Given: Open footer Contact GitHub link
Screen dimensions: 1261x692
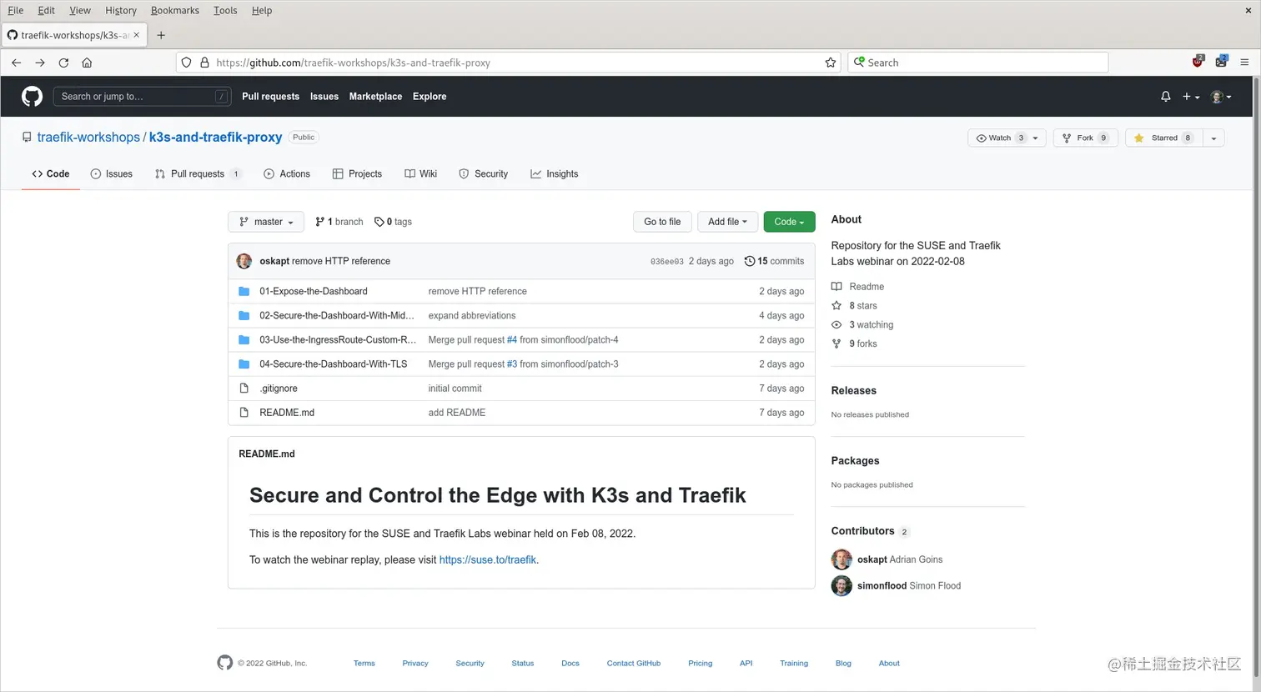Looking at the screenshot, I should (x=634, y=664).
